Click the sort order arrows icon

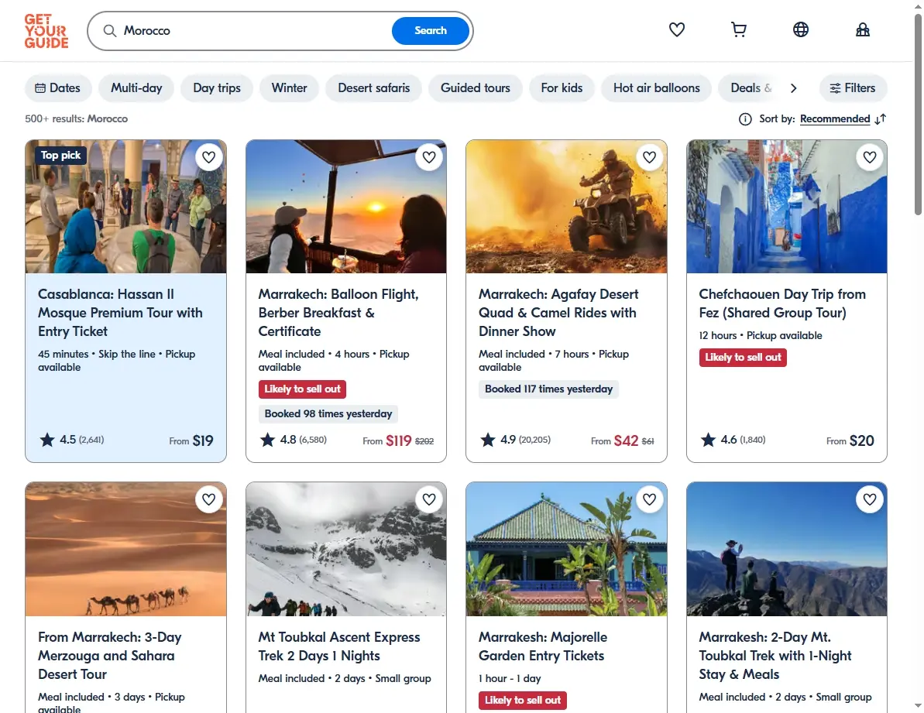[881, 119]
